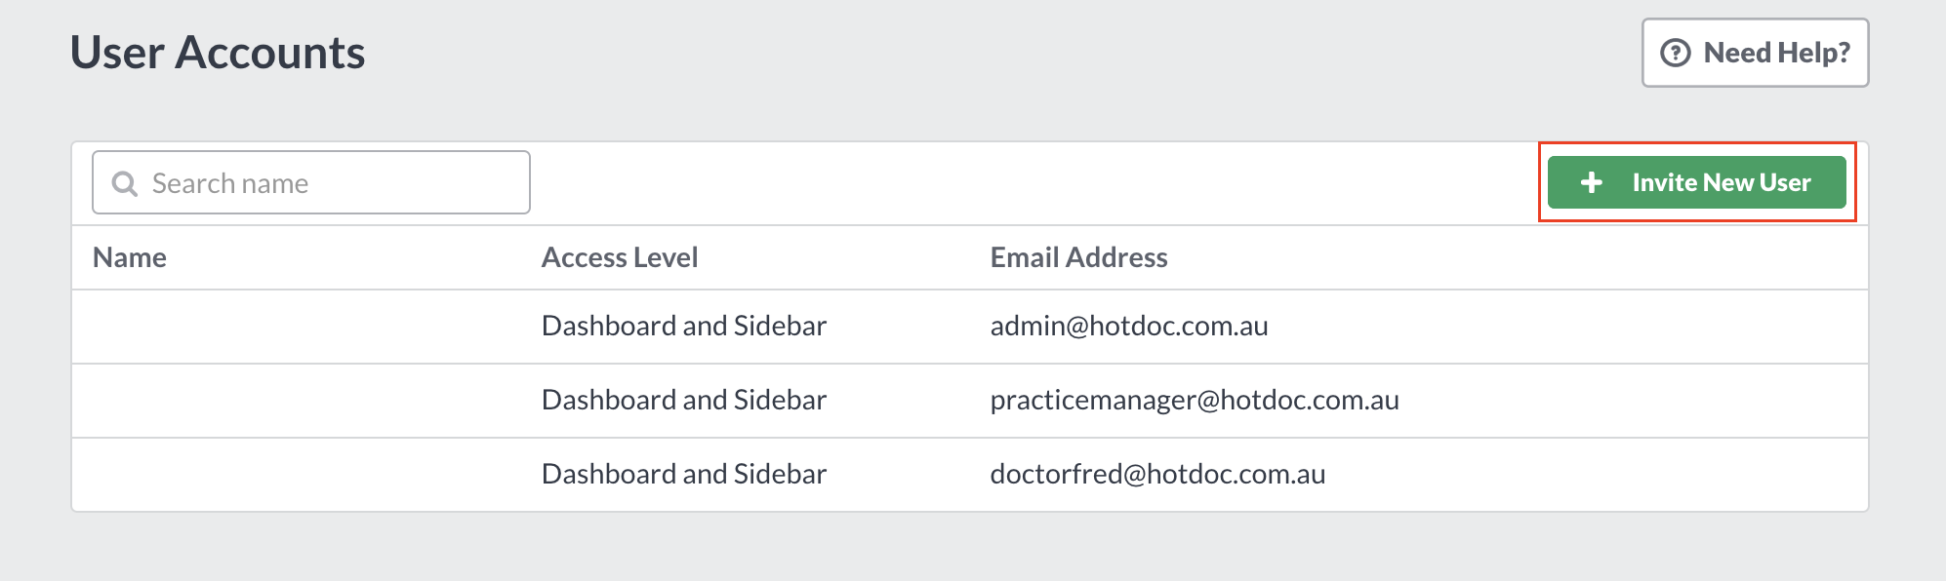Open the doctorfred@hotdoc.com.au user row
The height and width of the screenshot is (581, 1946).
(970, 475)
